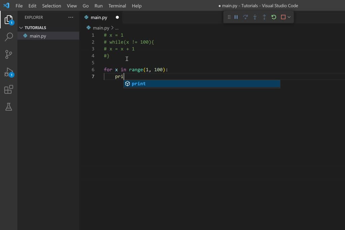Viewport: 345px width, 230px height.
Task: Click the "# while(x != 100){" comment
Action: point(129,42)
